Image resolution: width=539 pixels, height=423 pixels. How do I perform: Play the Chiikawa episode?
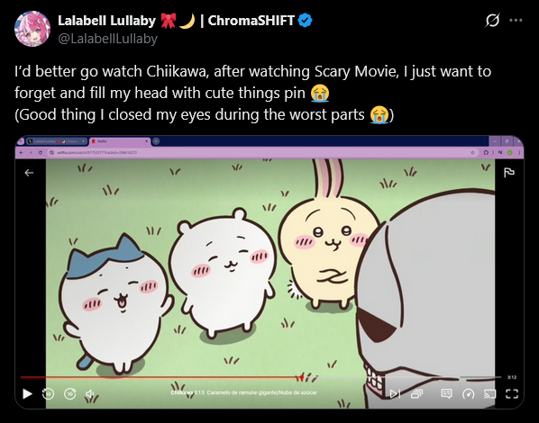[27, 394]
